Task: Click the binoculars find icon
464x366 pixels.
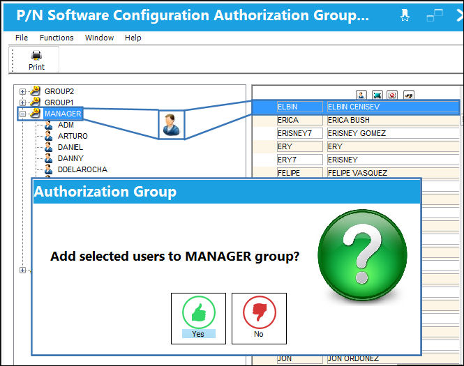Action: (409, 95)
